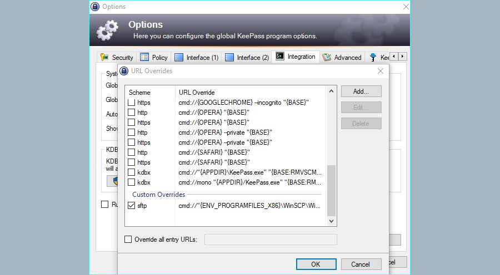Select the cmd://mono KeePass.exe override text
This screenshot has width=500, height=275.
(x=249, y=182)
